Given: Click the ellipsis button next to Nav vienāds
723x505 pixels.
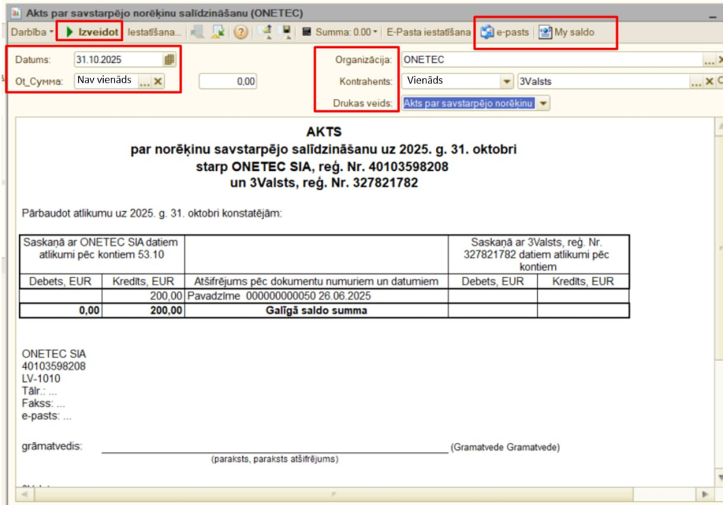Looking at the screenshot, I should tap(144, 81).
